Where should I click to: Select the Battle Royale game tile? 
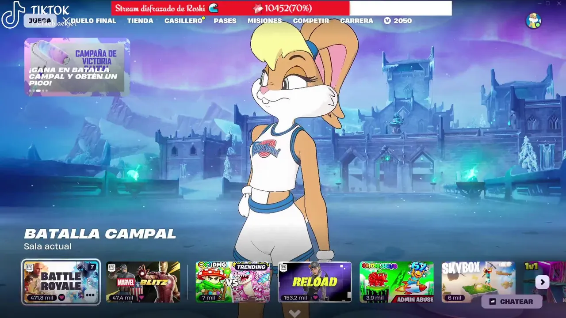[x=61, y=282]
